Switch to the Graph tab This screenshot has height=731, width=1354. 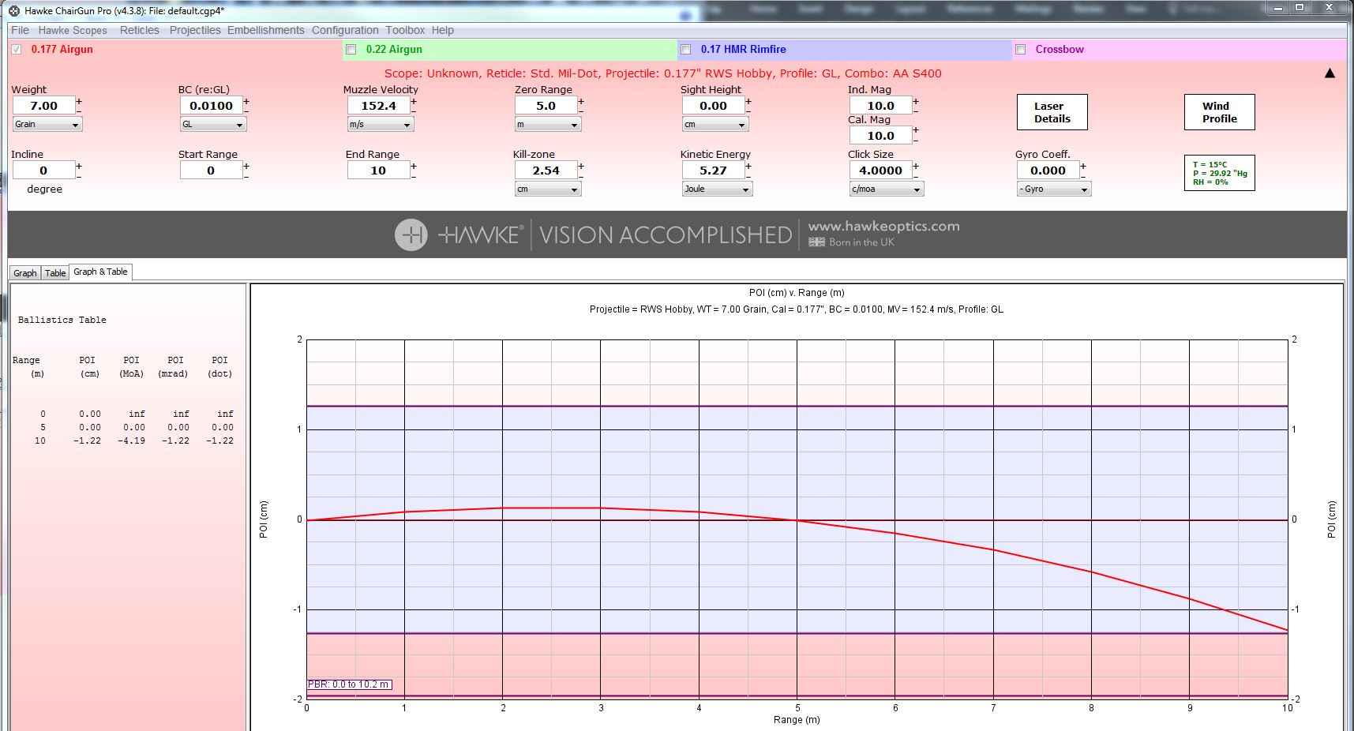pos(24,273)
